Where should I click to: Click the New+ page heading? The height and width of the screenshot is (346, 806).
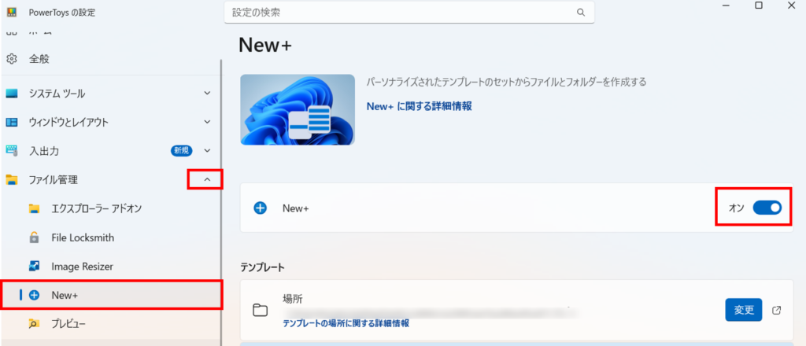coord(265,45)
